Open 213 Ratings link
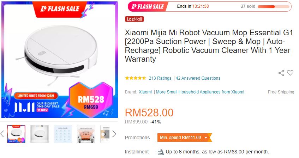 coord(160,78)
